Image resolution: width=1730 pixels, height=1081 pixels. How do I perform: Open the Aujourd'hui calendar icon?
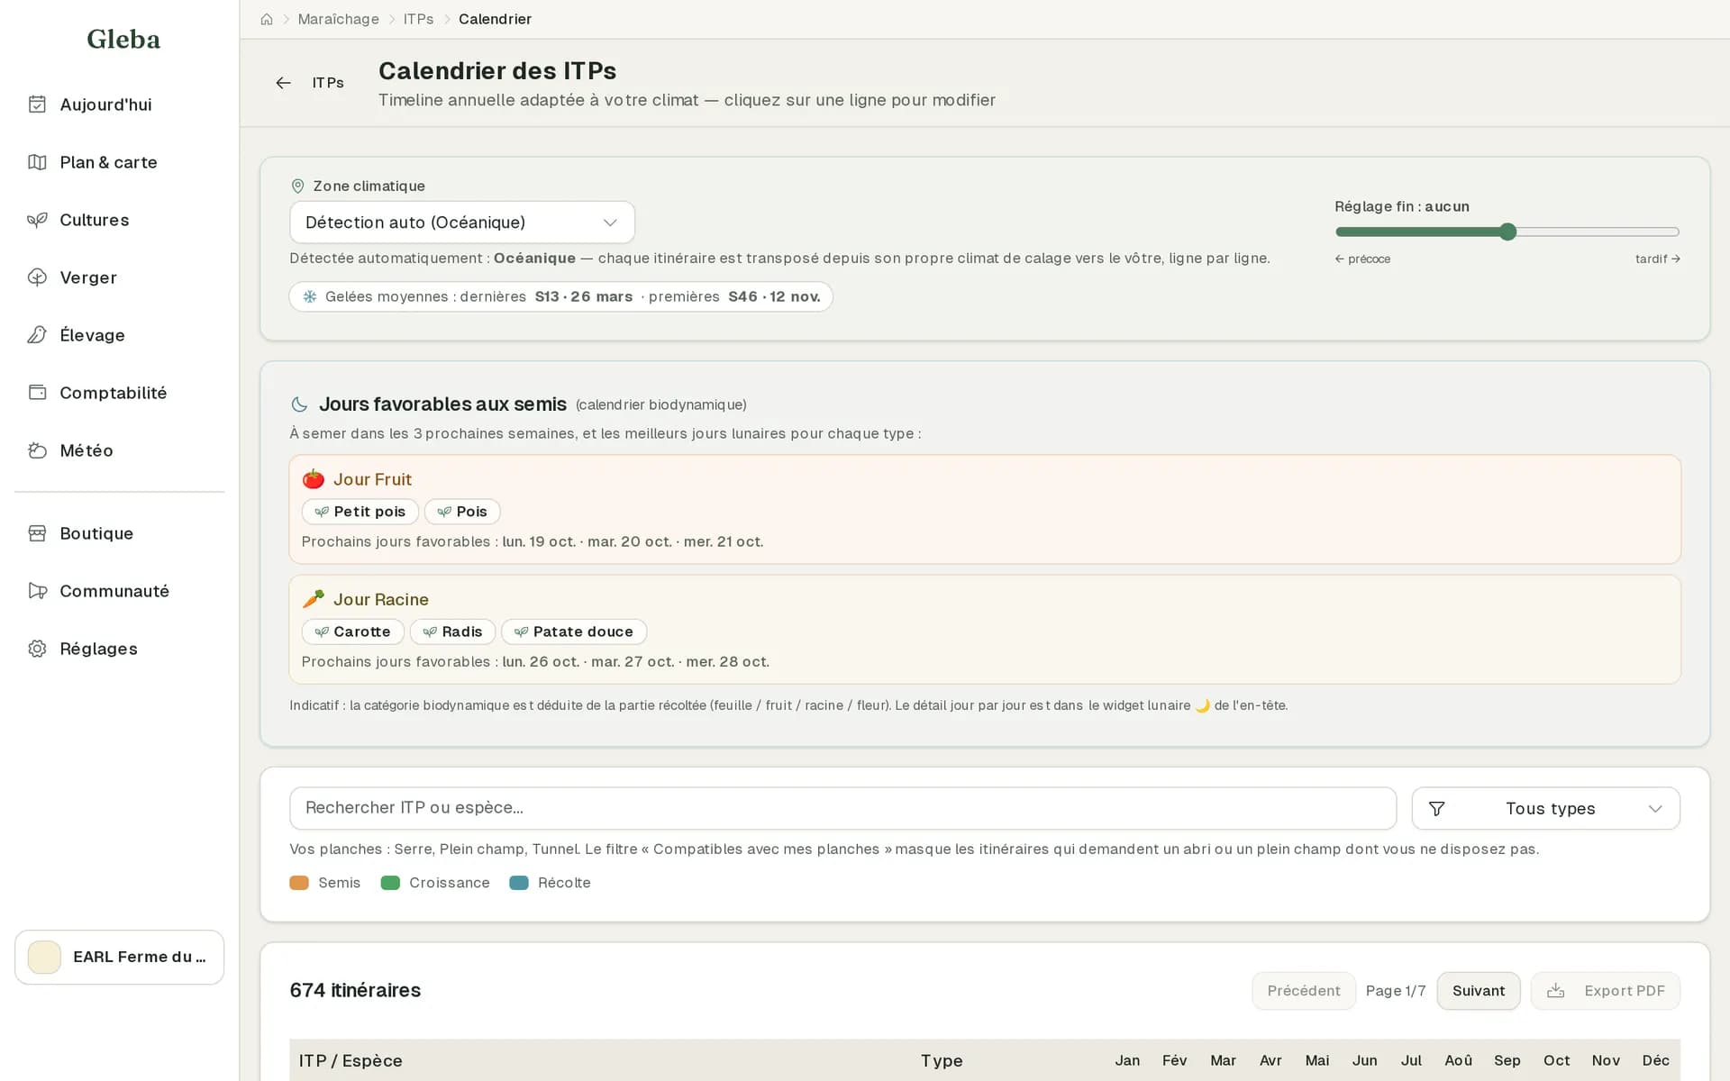point(37,104)
